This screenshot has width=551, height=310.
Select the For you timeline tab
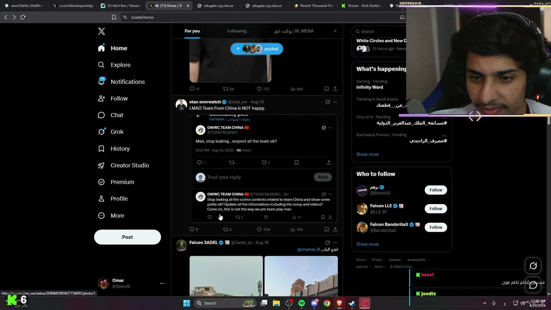pyautogui.click(x=192, y=31)
